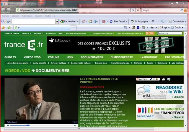Click the Découverte nature category link
This screenshot has height=132, width=189.
click(x=81, y=63)
